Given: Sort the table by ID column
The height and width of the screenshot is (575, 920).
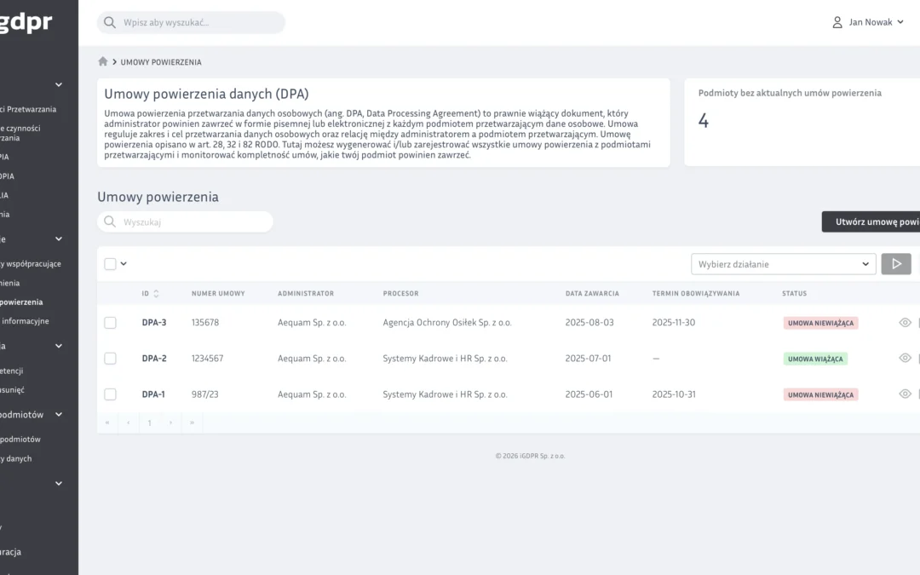Looking at the screenshot, I should [x=156, y=294].
